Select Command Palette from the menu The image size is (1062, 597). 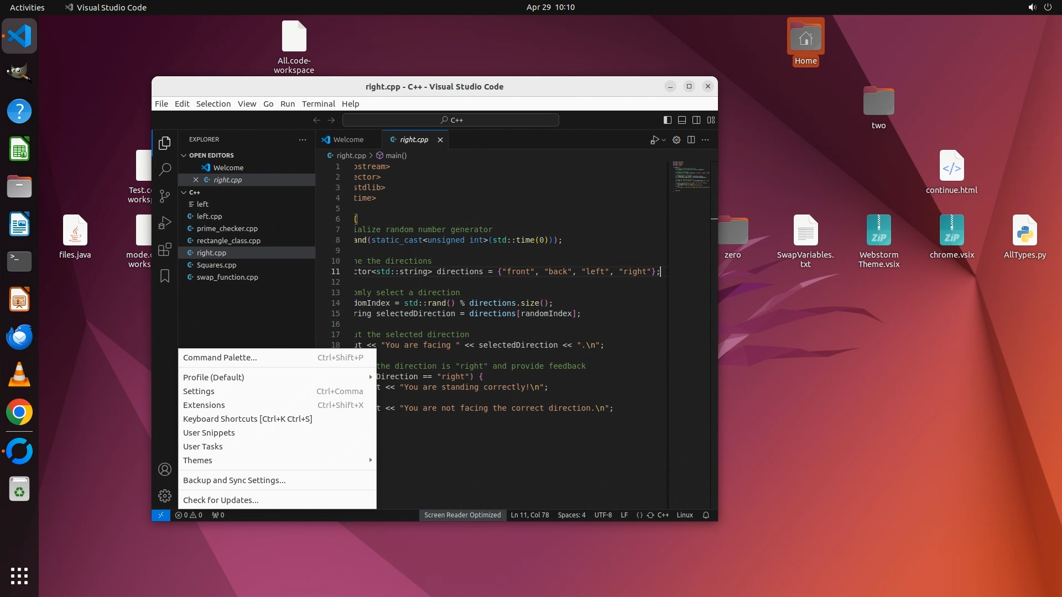pos(220,358)
